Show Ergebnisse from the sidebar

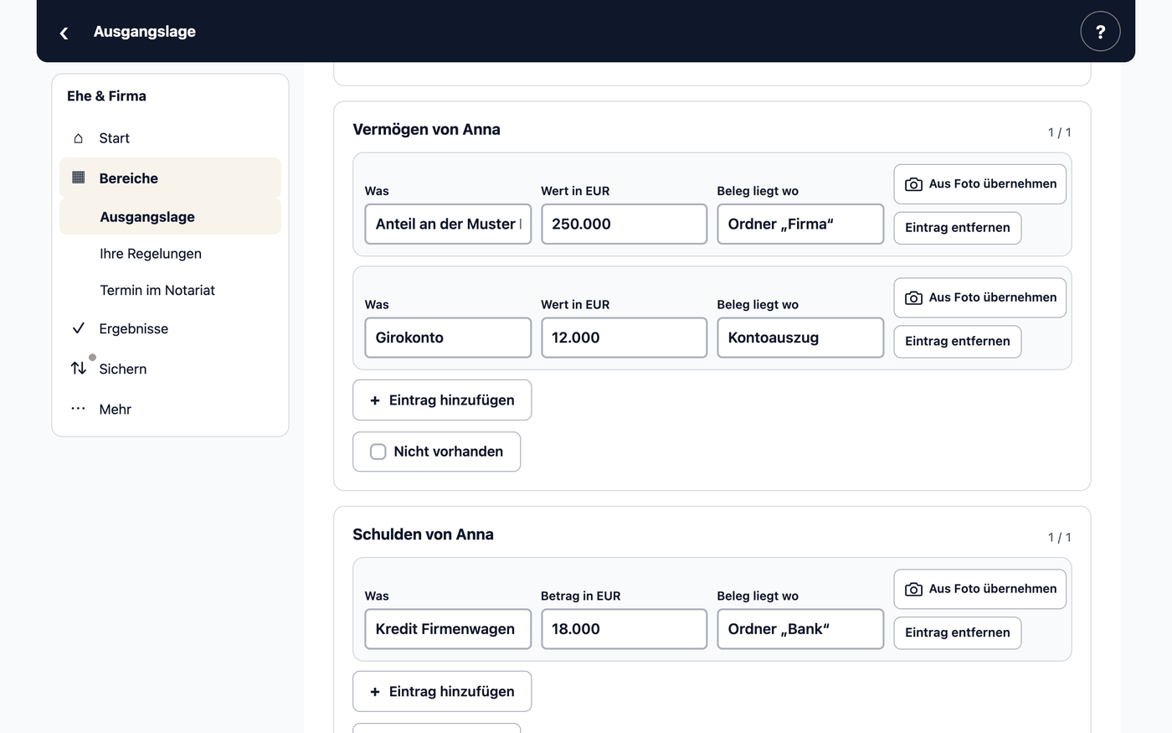tap(170, 328)
